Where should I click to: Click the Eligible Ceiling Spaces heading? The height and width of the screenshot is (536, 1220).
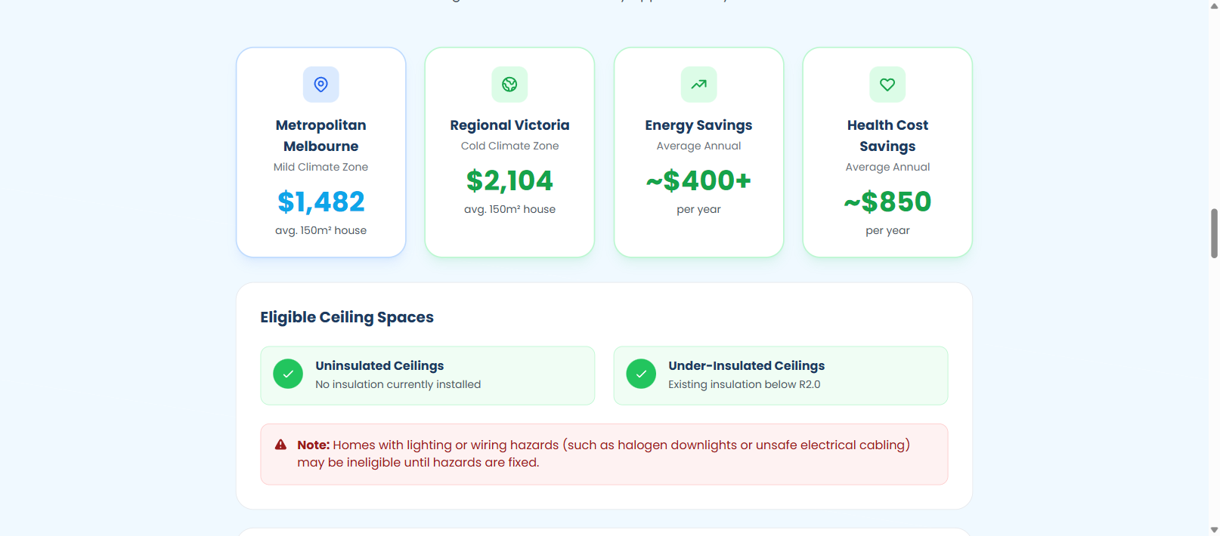tap(347, 317)
